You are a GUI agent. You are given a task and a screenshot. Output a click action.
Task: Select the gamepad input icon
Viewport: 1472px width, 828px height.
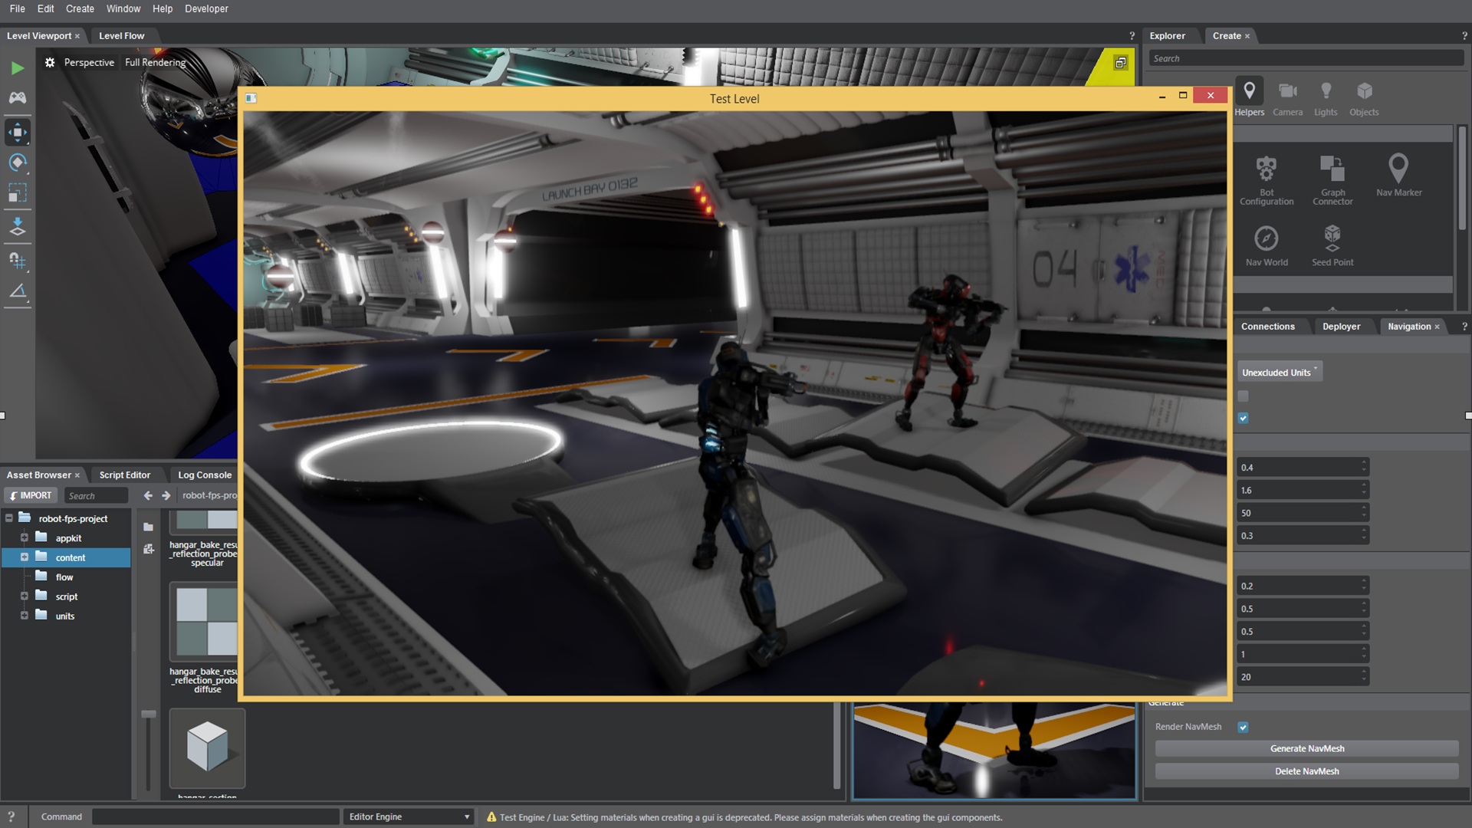click(17, 98)
